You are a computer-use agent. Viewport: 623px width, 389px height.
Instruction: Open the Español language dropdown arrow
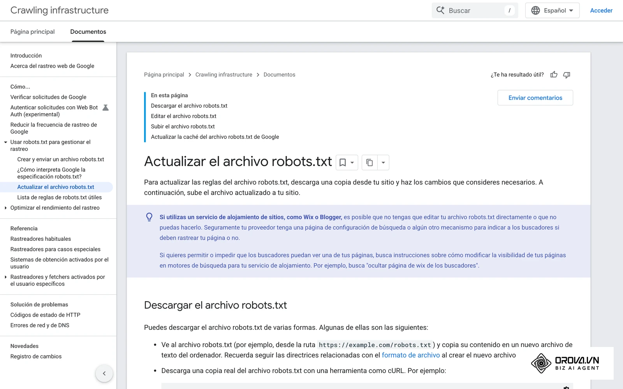[571, 11]
